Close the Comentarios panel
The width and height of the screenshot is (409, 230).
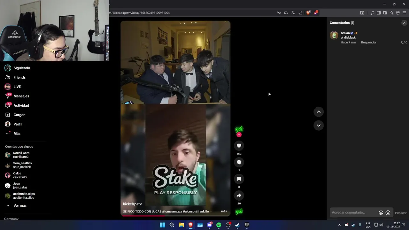[404, 23]
